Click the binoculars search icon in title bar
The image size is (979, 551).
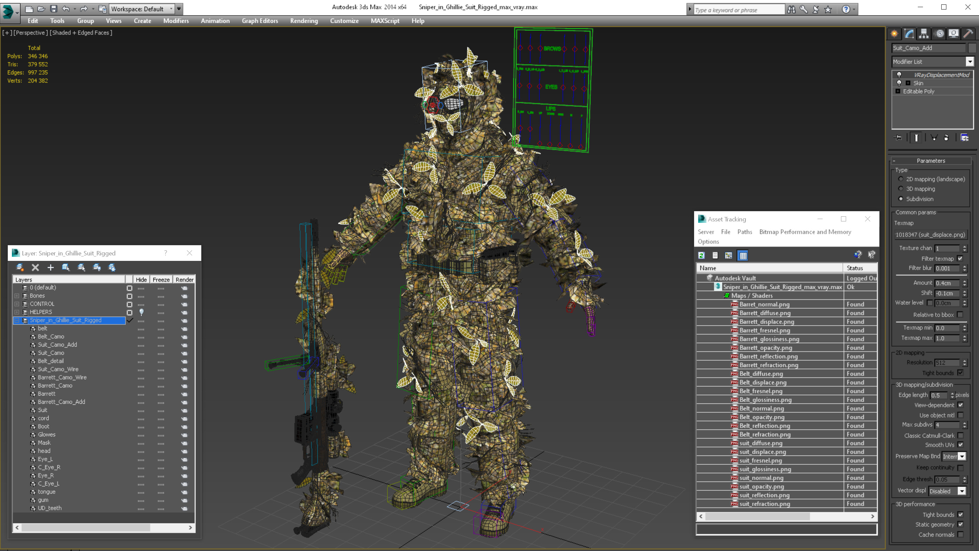[x=791, y=9]
